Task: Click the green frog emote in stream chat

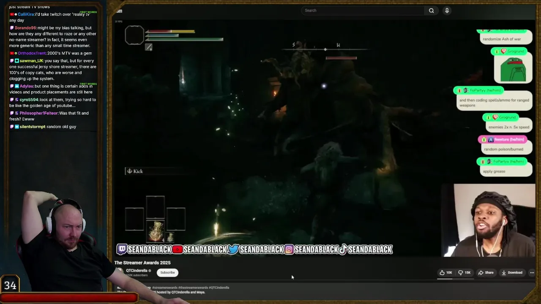Action: 513,69
